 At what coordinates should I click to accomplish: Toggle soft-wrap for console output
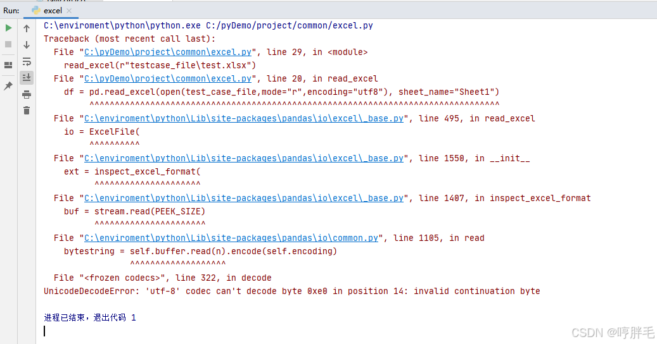(x=27, y=61)
